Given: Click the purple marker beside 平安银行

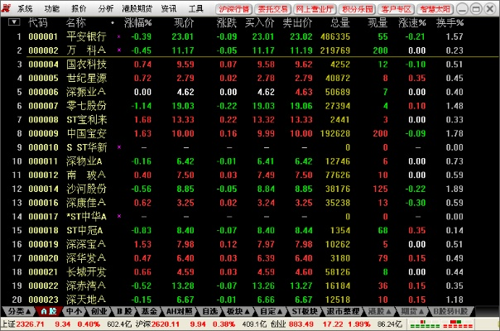Looking at the screenshot, I should coord(119,37).
